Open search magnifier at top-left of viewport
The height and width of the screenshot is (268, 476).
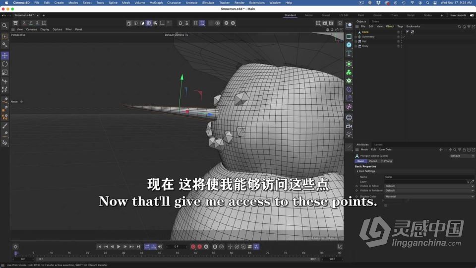(x=4, y=26)
